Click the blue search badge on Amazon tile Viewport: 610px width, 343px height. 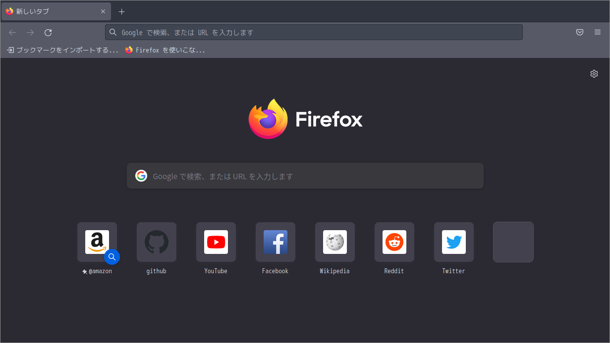[112, 257]
